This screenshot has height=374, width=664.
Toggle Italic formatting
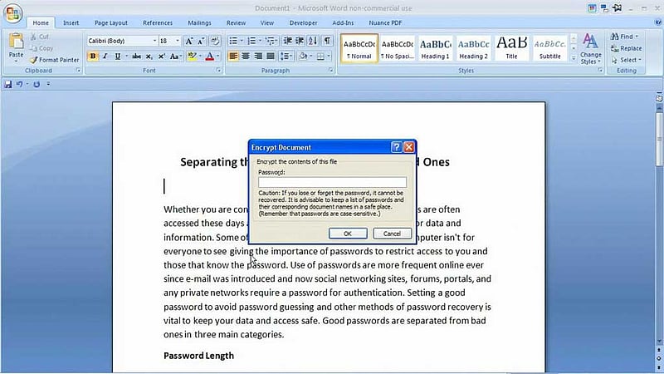[x=105, y=56]
